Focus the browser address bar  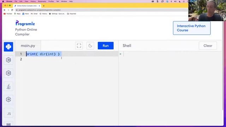[101, 10]
